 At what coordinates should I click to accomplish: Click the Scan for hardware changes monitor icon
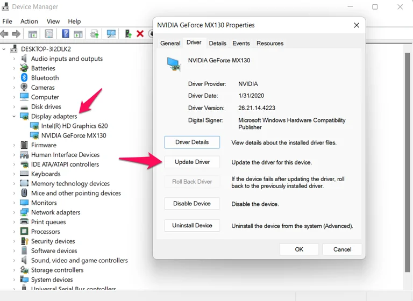(111, 34)
